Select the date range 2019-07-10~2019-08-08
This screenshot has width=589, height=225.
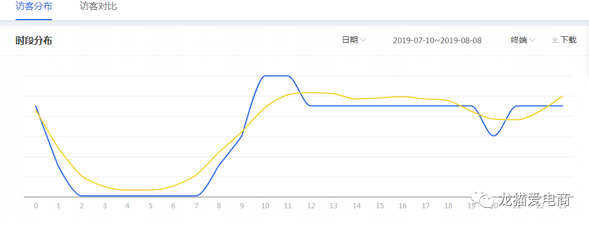click(x=437, y=40)
